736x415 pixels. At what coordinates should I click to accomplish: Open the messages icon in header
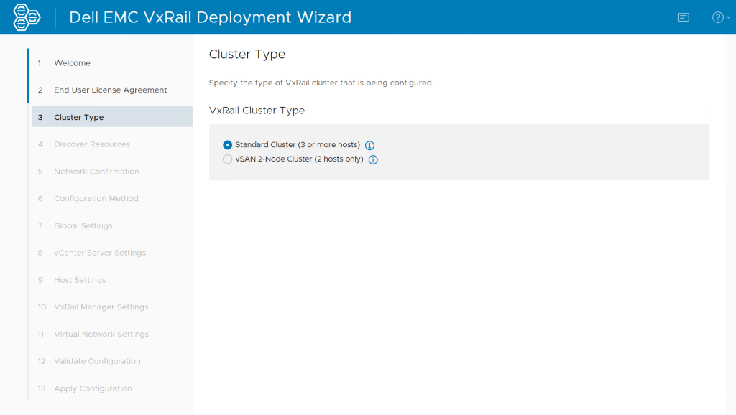(683, 17)
